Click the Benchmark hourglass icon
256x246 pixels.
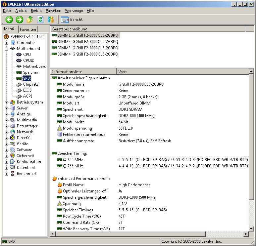13,174
